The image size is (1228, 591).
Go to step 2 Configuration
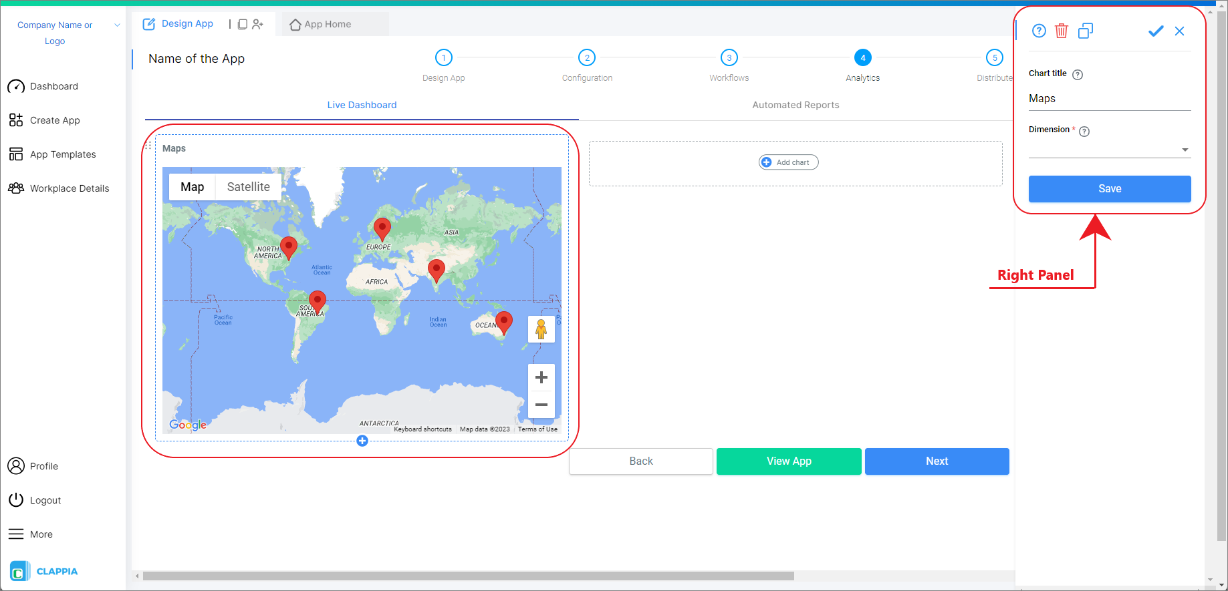(587, 65)
